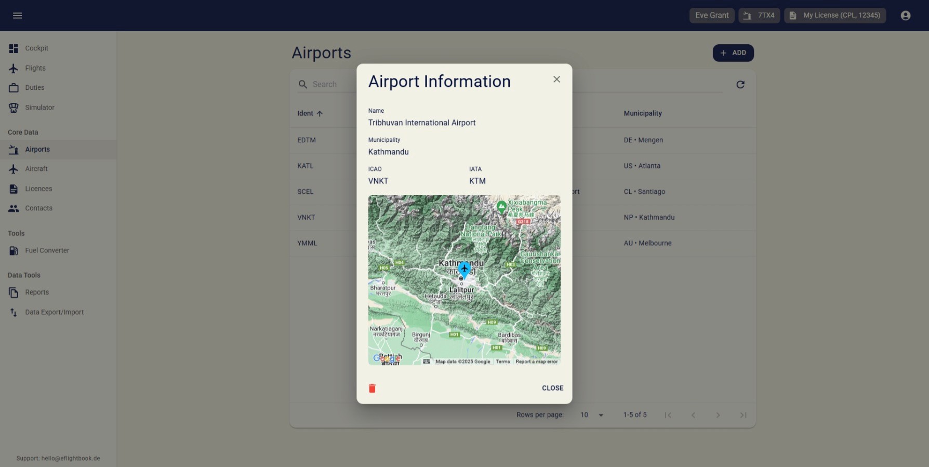Click the Aircraft plane icon in sidebar
Screen dimensions: 929x467
(x=14, y=169)
